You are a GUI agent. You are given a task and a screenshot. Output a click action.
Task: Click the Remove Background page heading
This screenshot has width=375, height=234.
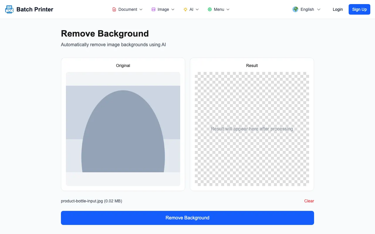click(105, 34)
